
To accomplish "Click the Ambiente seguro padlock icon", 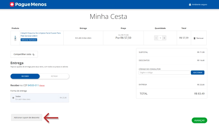I will (x=190, y=4).
